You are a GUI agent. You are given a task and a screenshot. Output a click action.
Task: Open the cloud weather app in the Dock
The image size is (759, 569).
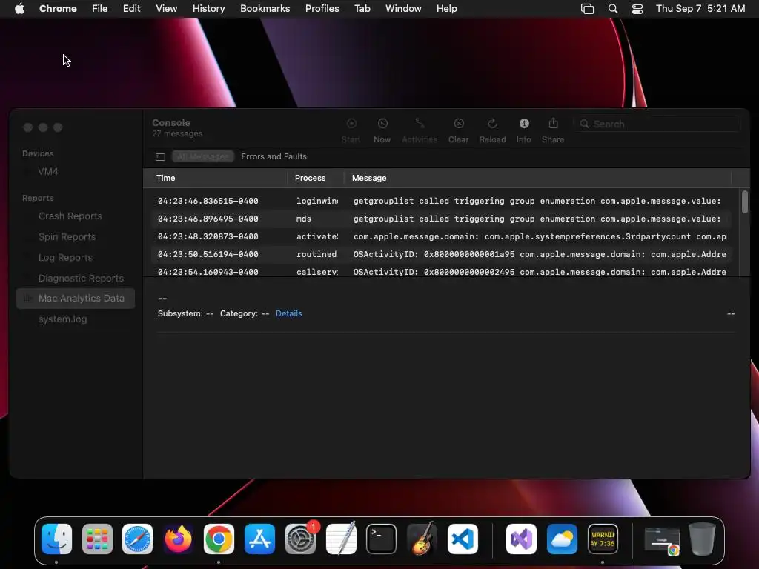pos(562,539)
